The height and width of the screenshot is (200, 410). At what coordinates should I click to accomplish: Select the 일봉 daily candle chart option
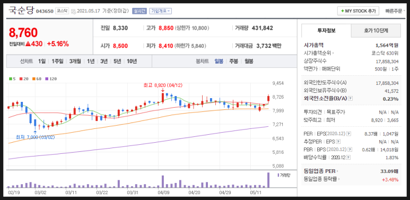tap(219, 62)
